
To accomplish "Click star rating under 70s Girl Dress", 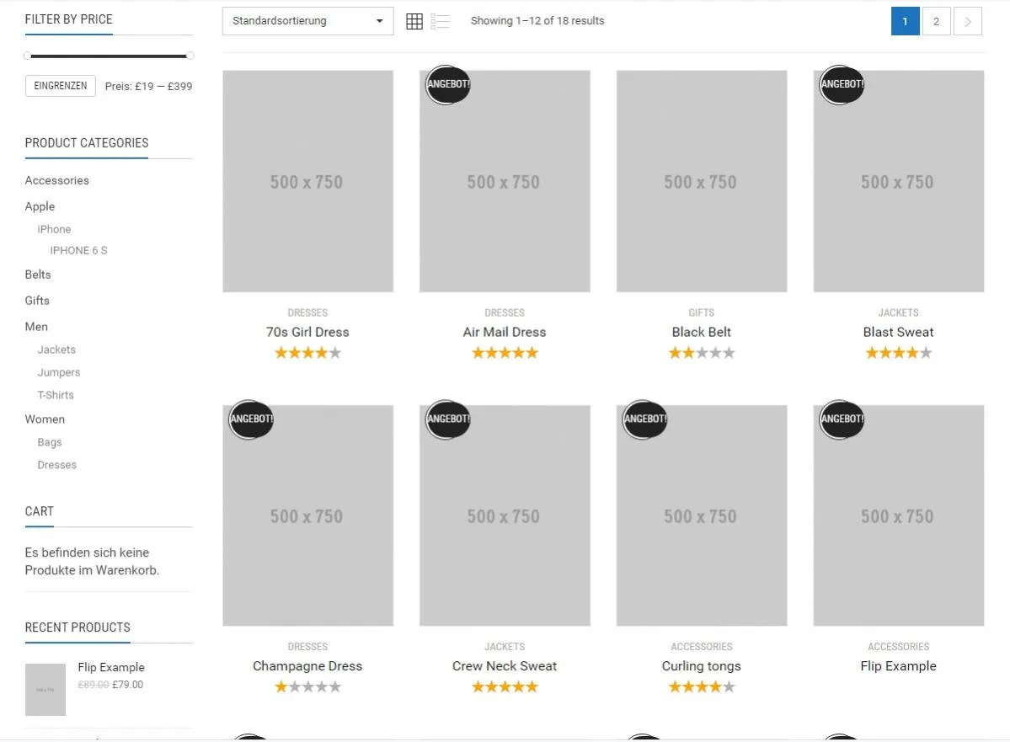I will 308,353.
